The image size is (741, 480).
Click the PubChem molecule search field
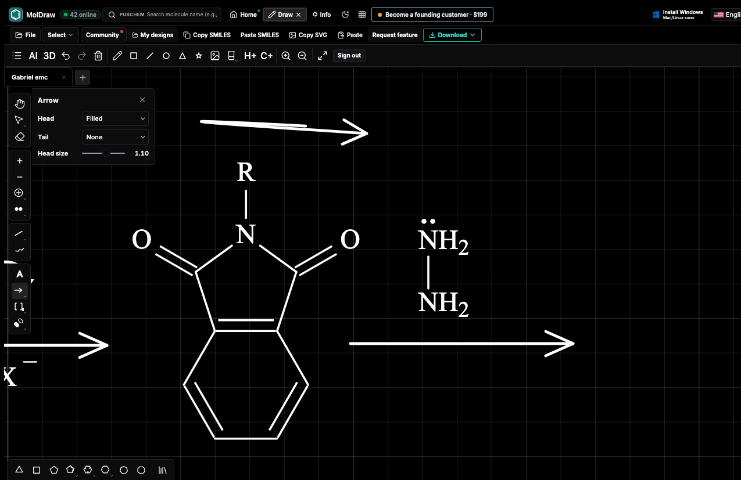pos(162,15)
